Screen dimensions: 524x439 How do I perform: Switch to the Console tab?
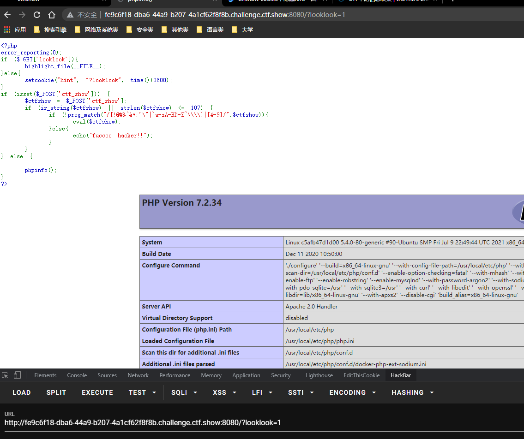77,375
